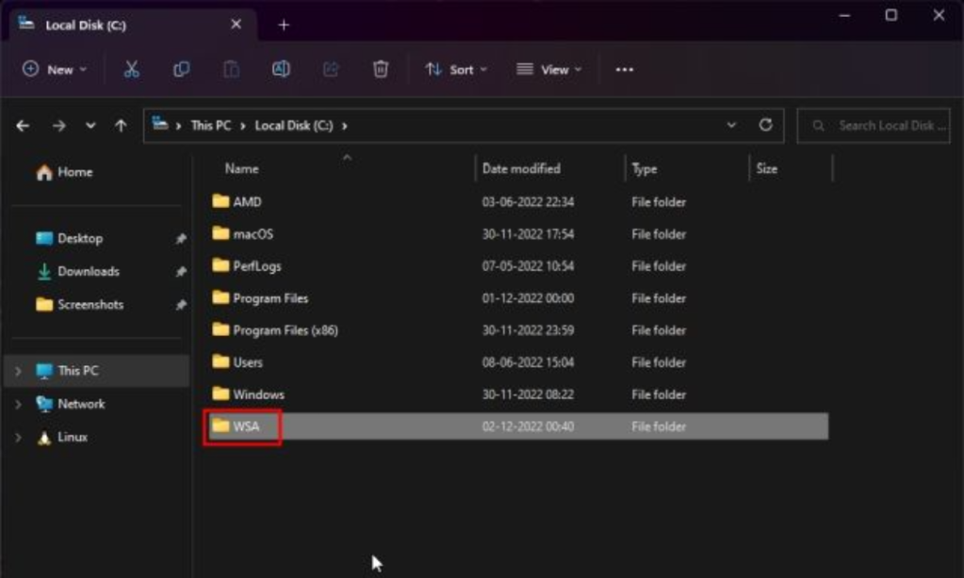Screen dimensions: 964x578
Task: Click the Program Files (x86) folder icon
Action: [x=221, y=329]
